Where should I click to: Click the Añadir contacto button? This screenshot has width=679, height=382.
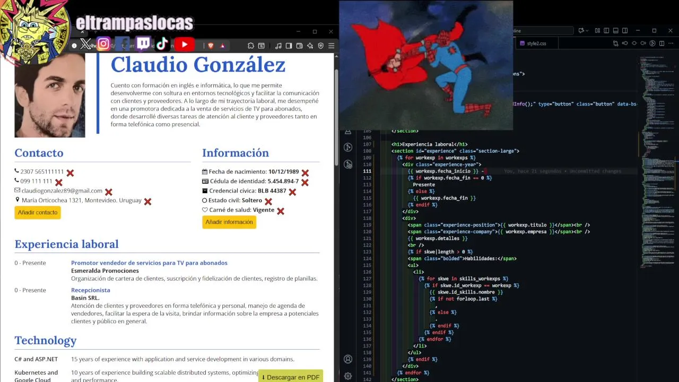(38, 213)
